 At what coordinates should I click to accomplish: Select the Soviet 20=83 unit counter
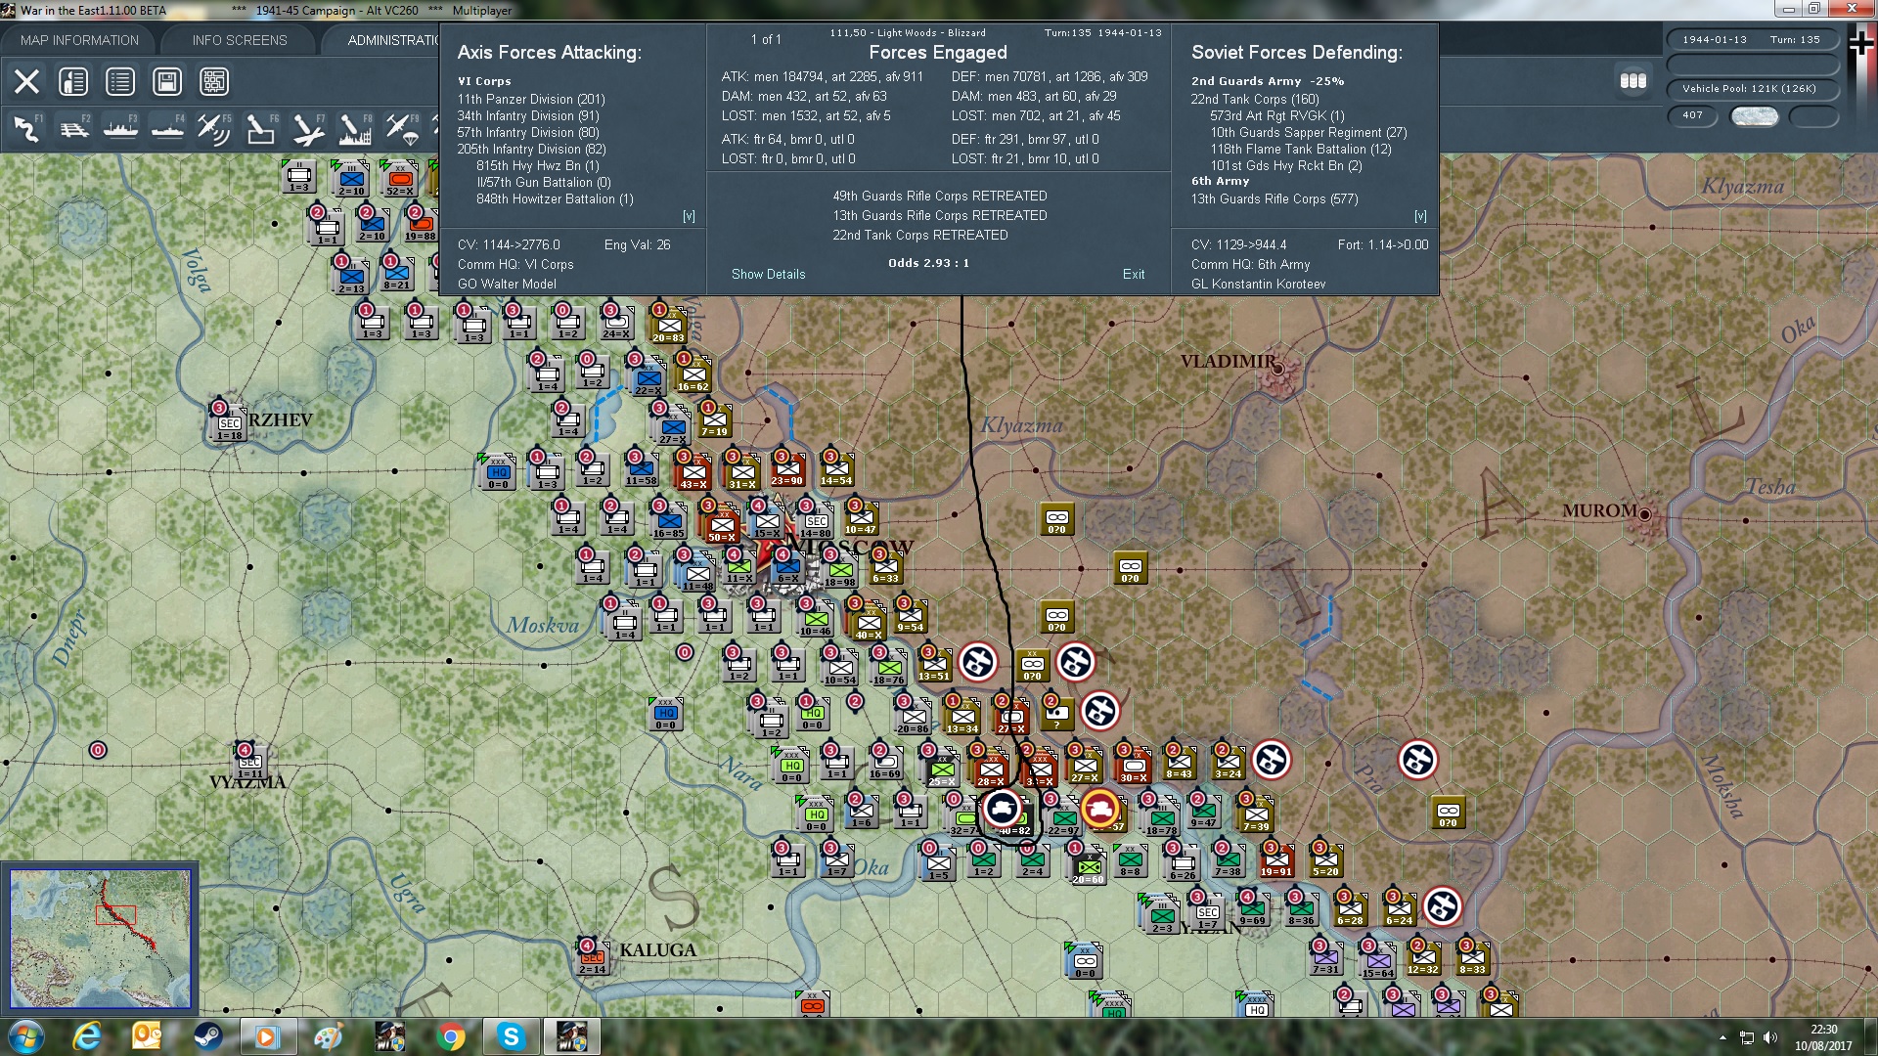pos(669,327)
